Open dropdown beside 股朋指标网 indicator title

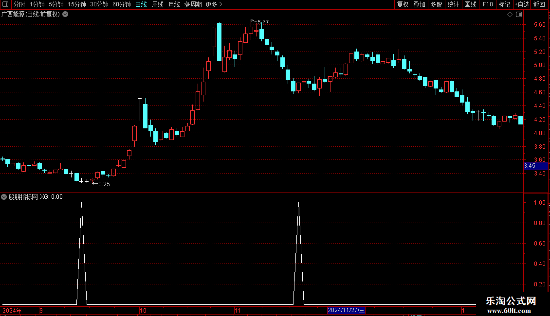click(x=4, y=197)
